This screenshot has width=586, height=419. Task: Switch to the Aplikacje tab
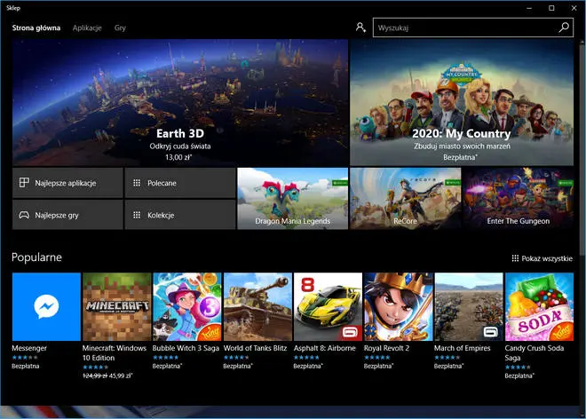(87, 28)
